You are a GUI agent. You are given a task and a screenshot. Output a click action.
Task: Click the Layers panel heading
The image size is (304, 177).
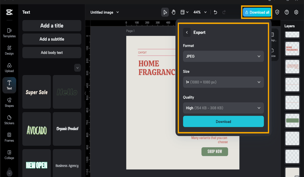point(289,26)
